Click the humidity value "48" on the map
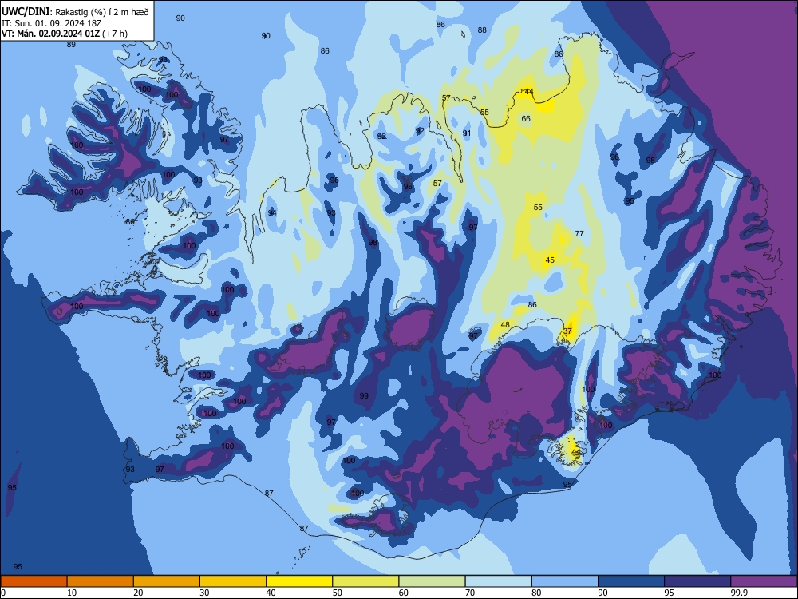798x599 pixels. point(505,325)
